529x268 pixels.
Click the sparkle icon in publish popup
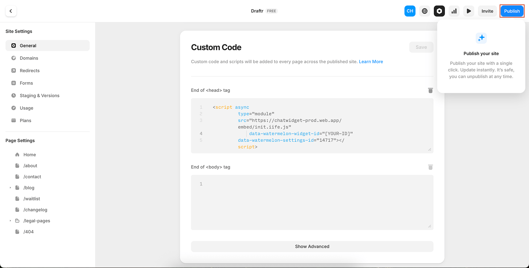click(x=481, y=38)
